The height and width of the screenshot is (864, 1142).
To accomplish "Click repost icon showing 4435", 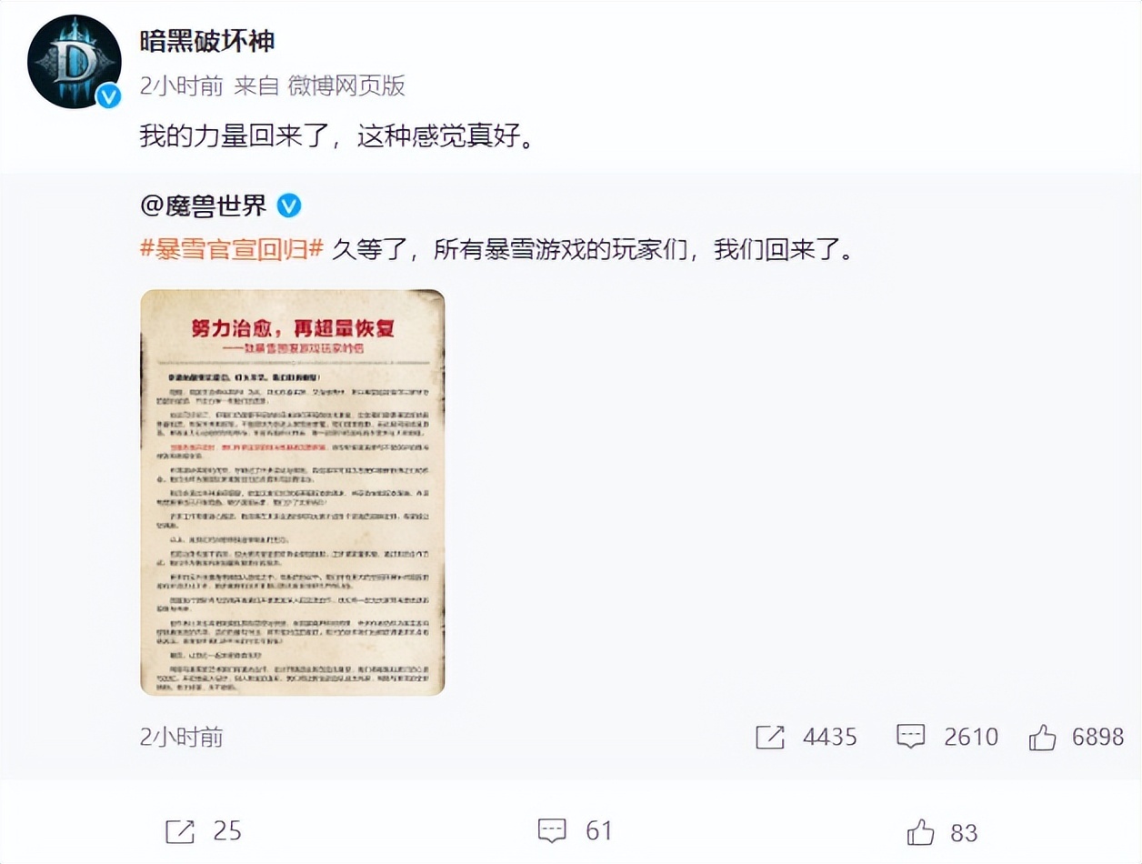I will (769, 737).
